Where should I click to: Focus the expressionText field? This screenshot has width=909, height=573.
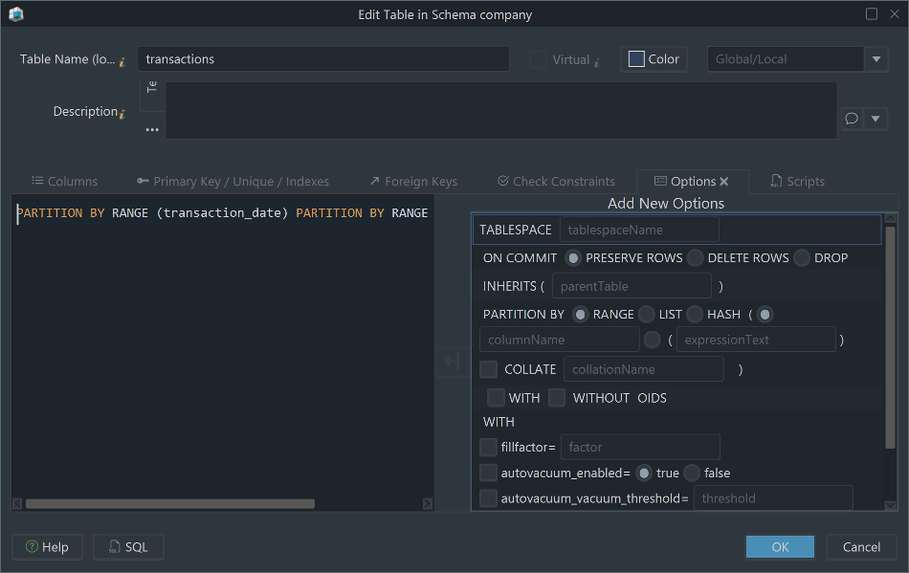pyautogui.click(x=756, y=340)
